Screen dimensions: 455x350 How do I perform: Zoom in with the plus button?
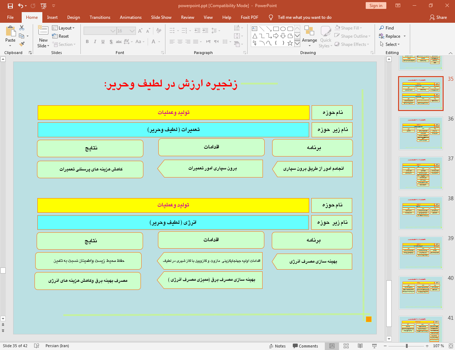point(427,346)
